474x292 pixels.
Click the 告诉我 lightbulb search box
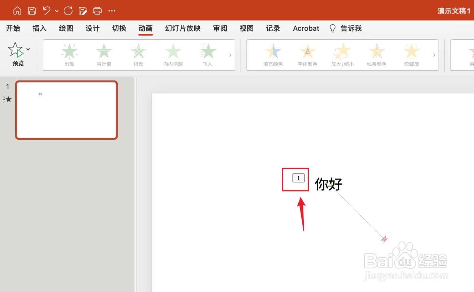coord(346,28)
